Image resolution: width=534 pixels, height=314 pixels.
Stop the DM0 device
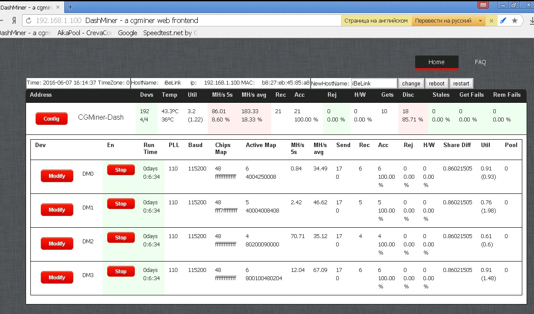(x=121, y=170)
